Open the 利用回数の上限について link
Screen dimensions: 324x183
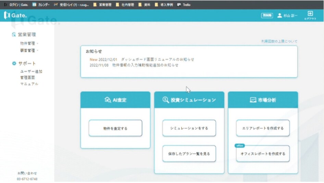tap(279, 42)
